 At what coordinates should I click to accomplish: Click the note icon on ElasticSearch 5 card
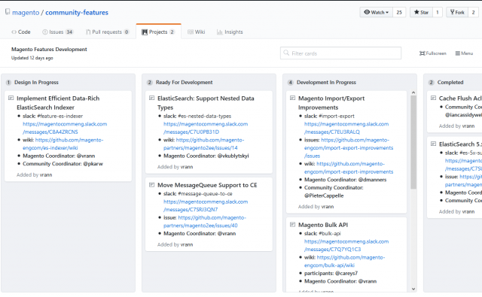[x=433, y=144]
